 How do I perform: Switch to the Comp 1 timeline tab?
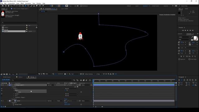click(x=20, y=77)
